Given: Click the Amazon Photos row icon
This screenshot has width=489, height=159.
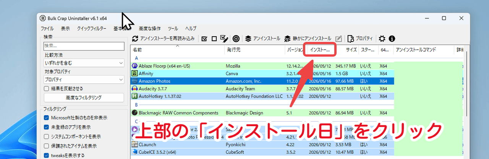Looking at the screenshot, I should tap(134, 81).
